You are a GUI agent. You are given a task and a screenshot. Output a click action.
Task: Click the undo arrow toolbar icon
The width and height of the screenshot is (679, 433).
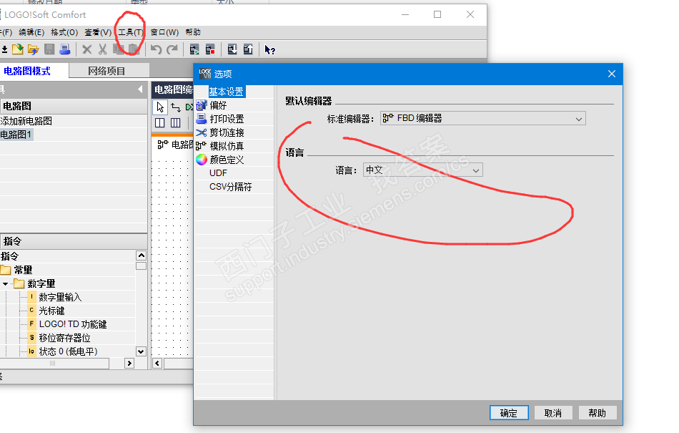pos(157,49)
